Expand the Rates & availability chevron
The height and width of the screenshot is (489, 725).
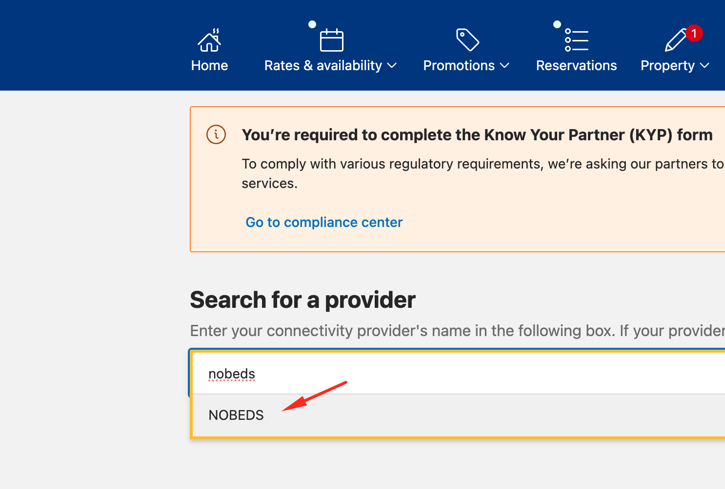click(x=392, y=66)
